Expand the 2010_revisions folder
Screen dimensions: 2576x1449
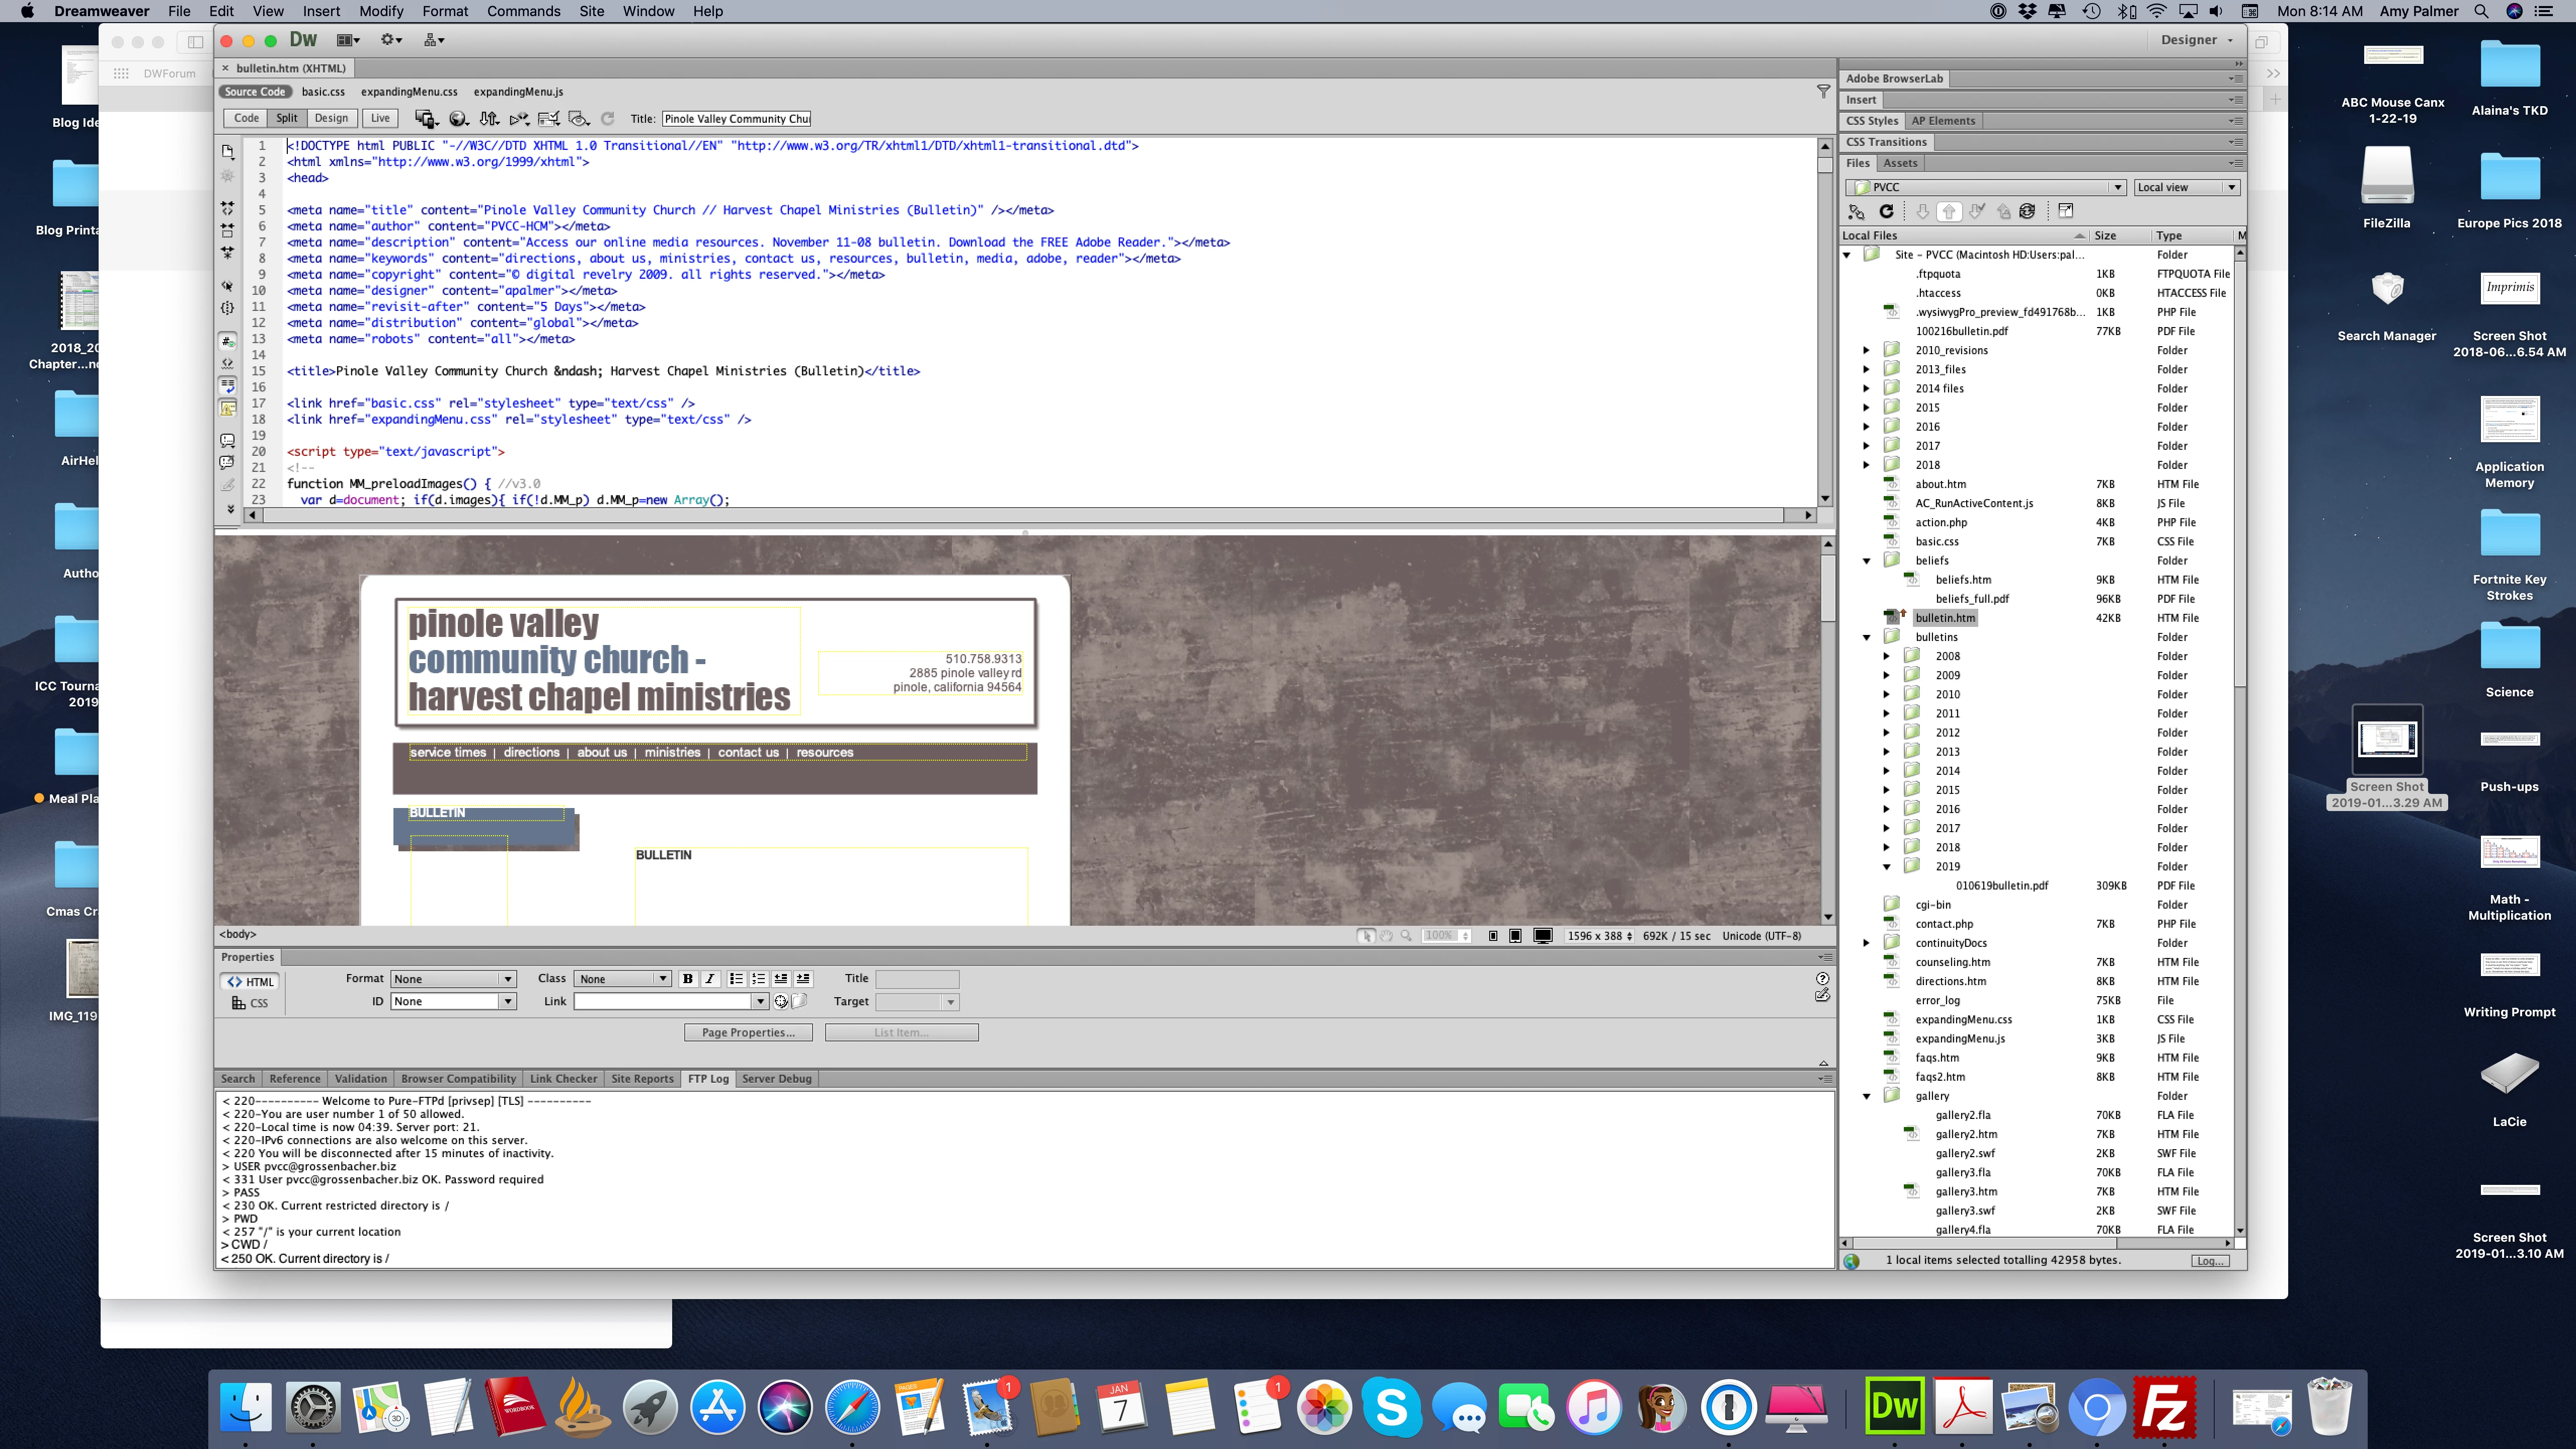coord(1866,350)
